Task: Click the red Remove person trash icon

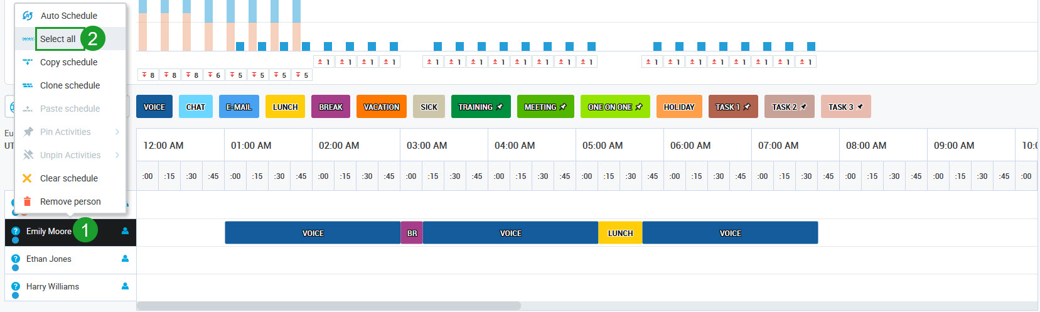Action: click(27, 202)
